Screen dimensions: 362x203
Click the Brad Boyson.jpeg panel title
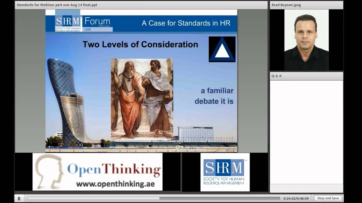[x=286, y=5]
